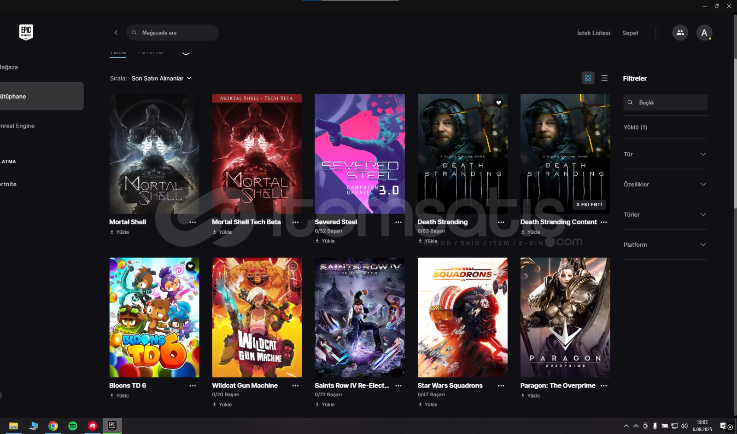Open the Paragon Overprime cover
The width and height of the screenshot is (737, 434).
pos(565,318)
